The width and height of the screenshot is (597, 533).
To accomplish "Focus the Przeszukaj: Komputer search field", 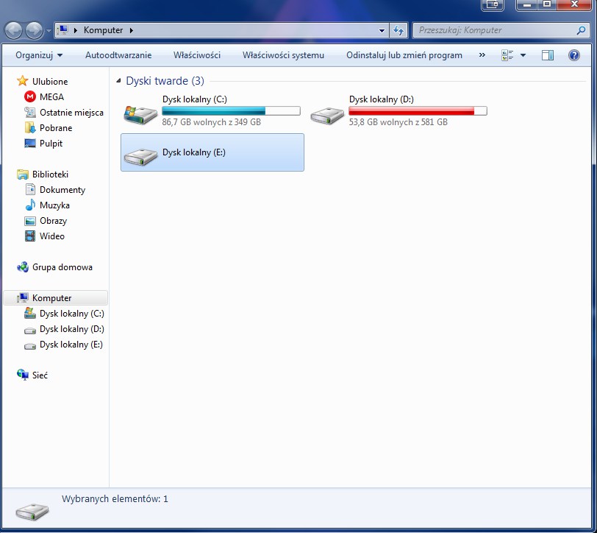I will tap(495, 30).
